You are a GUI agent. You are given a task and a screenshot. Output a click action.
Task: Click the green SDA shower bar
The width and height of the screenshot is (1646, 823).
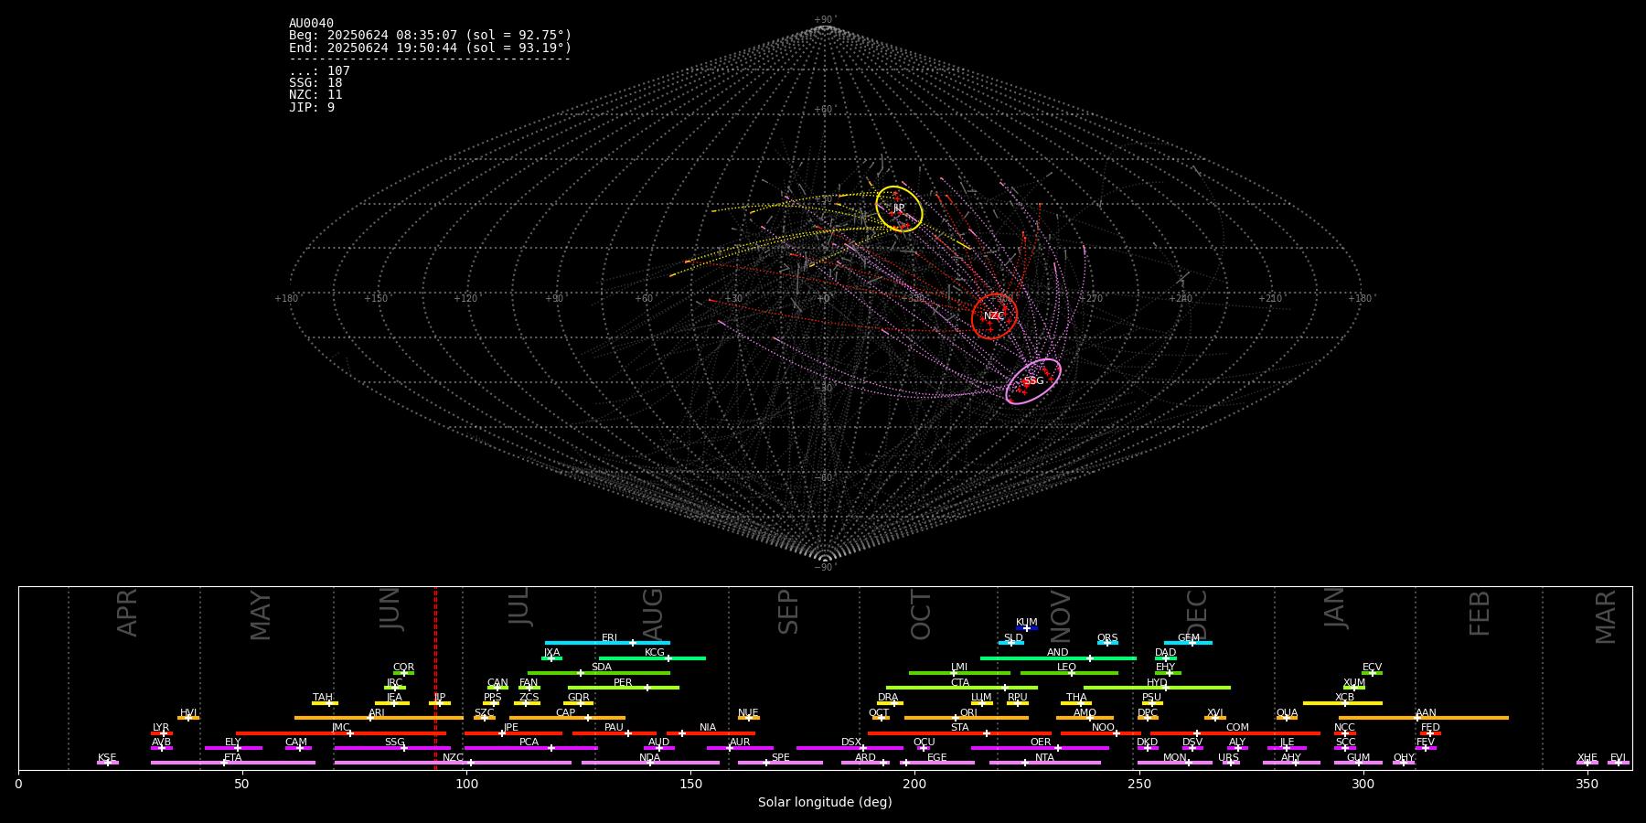[x=599, y=673]
